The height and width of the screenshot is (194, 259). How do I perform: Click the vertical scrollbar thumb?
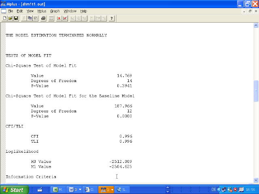(256, 91)
